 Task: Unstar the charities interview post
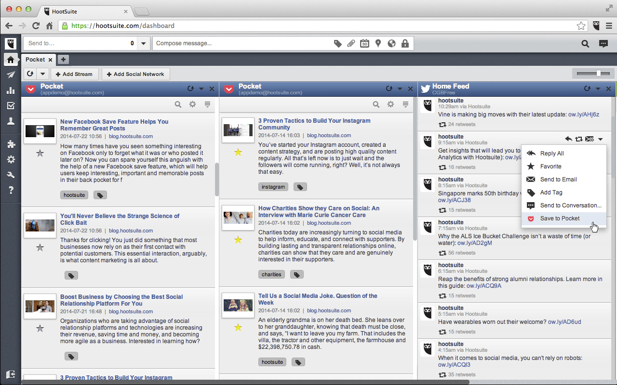click(238, 239)
